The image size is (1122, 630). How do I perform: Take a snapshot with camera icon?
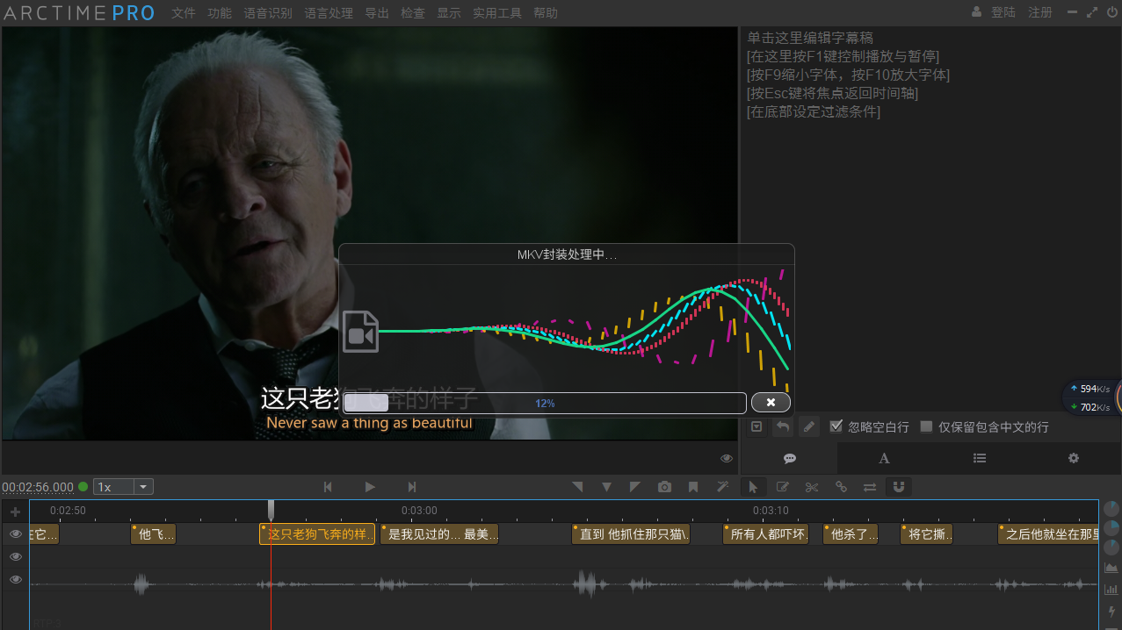664,486
